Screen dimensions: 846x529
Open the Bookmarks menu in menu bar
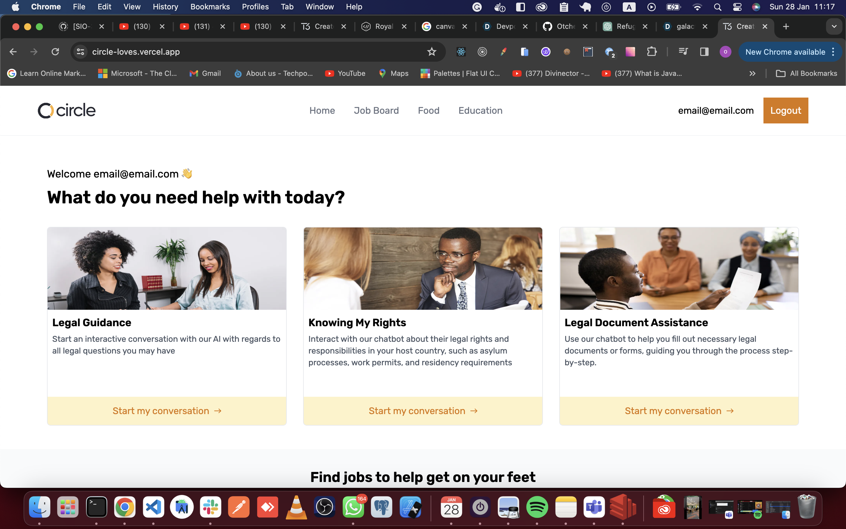click(x=210, y=7)
